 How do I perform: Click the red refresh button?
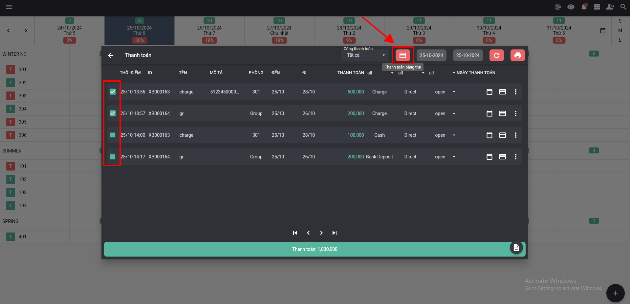497,55
